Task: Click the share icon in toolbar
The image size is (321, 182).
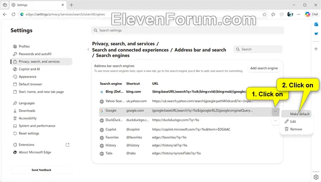Action: 282,14
